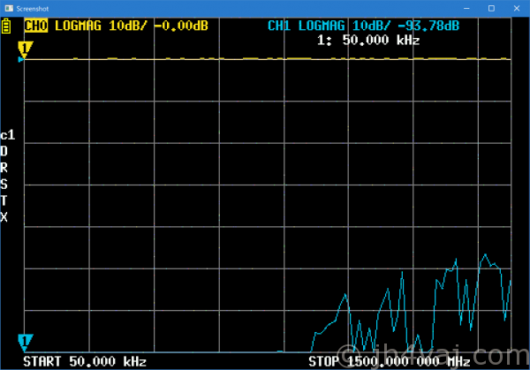Click the Screenshot window app icon
Viewport: 530px width, 370px height.
8,7
